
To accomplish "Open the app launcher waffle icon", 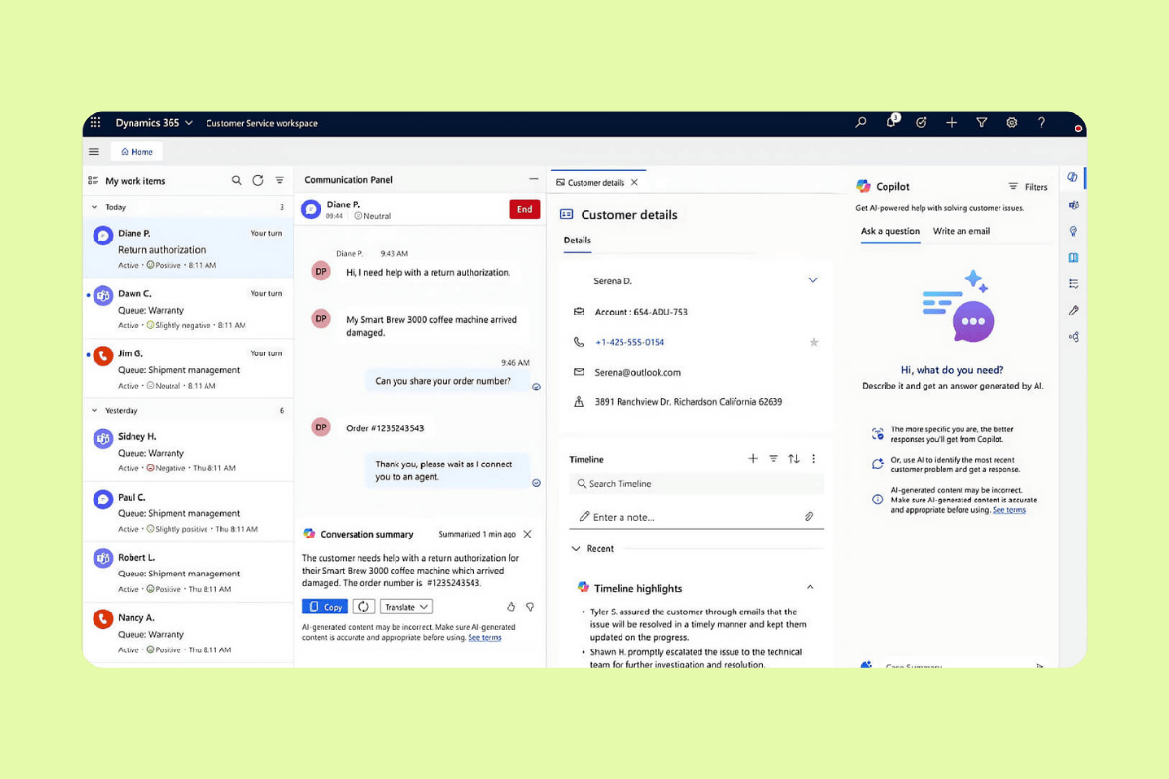I will (95, 123).
